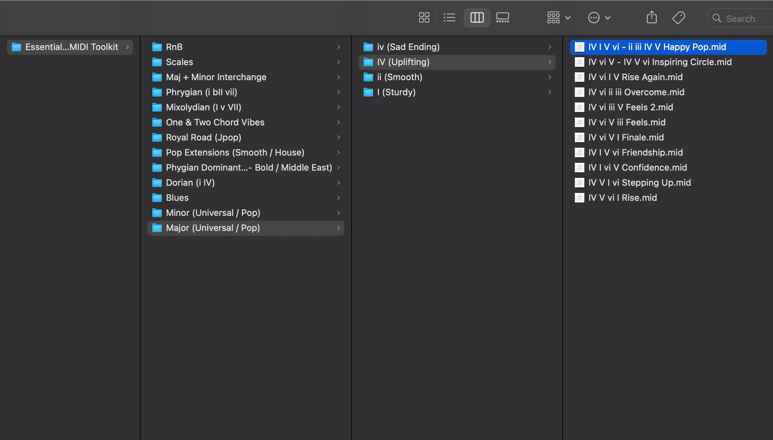Click the I (Sturdy) folder icon
Viewport: 773px width, 440px height.
pos(368,92)
